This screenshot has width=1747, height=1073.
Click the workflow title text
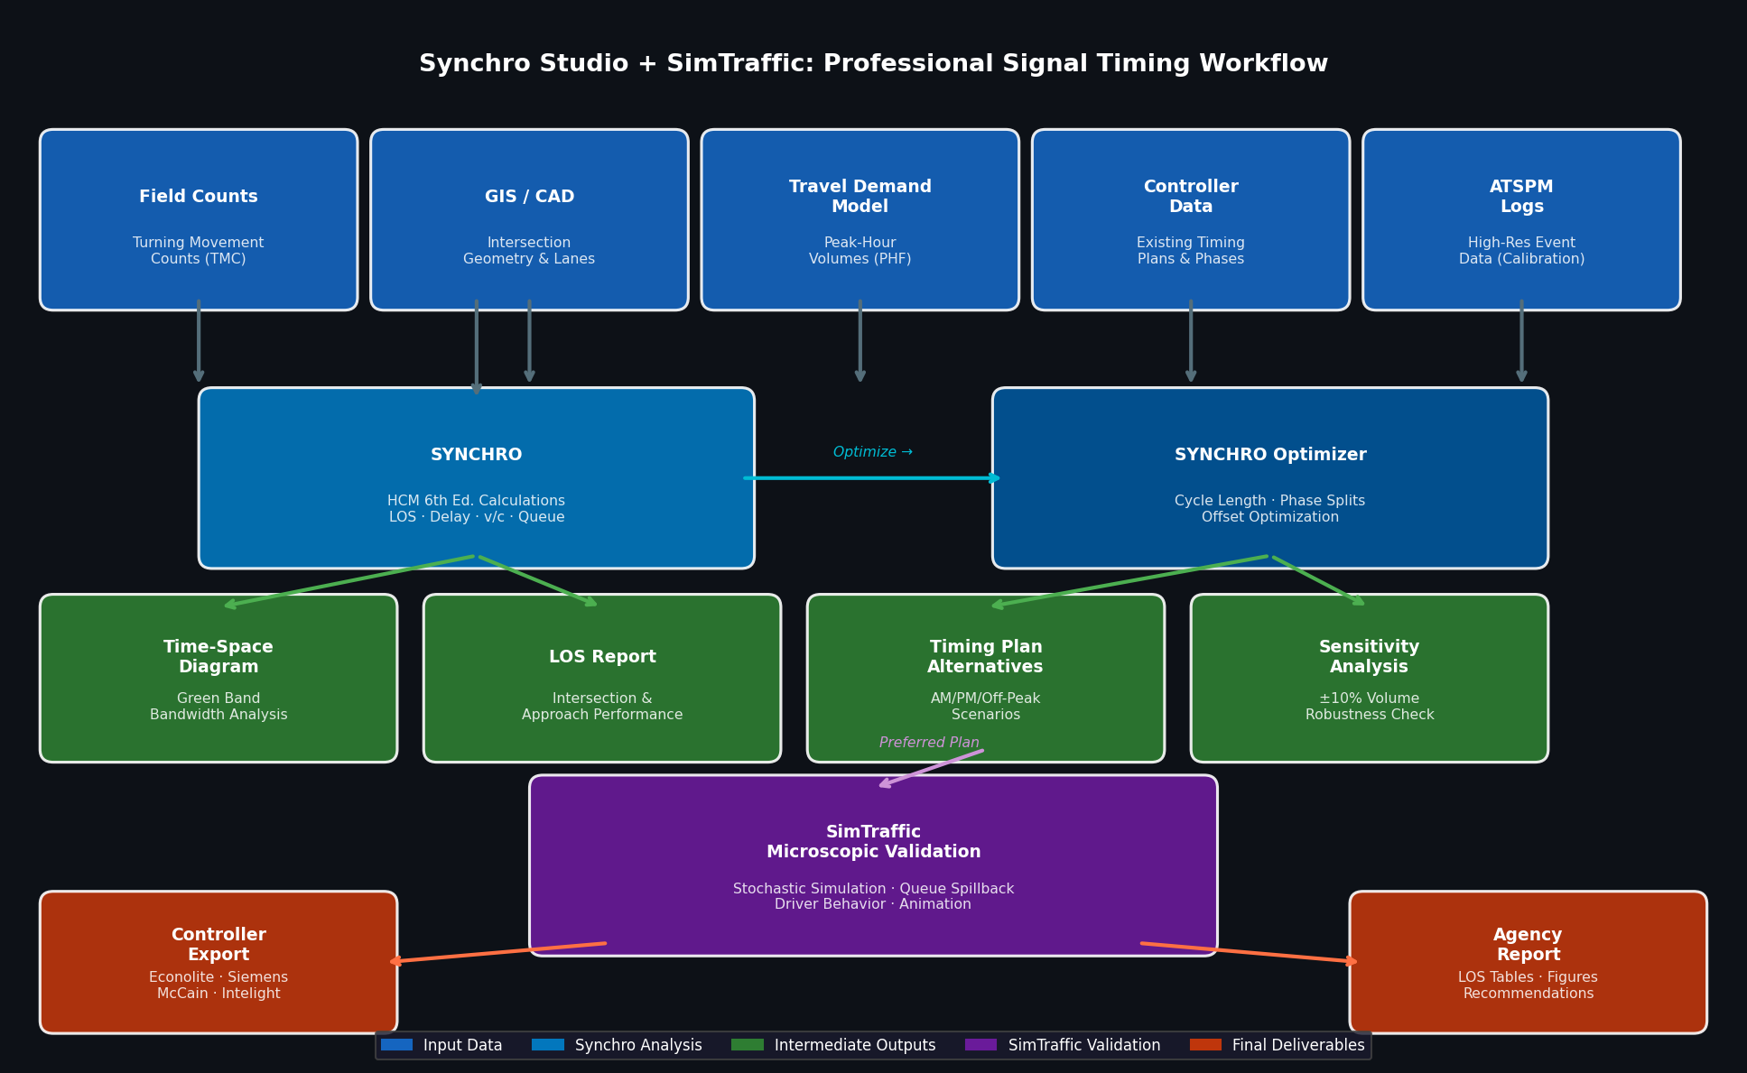pos(873,64)
